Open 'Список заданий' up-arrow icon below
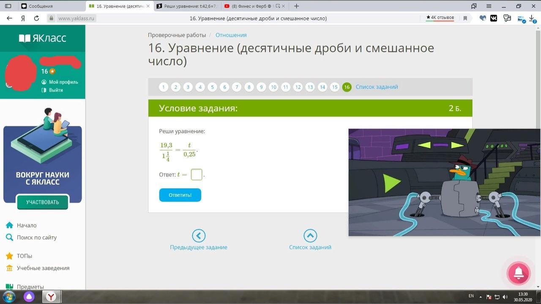The width and height of the screenshot is (541, 304). [310, 236]
